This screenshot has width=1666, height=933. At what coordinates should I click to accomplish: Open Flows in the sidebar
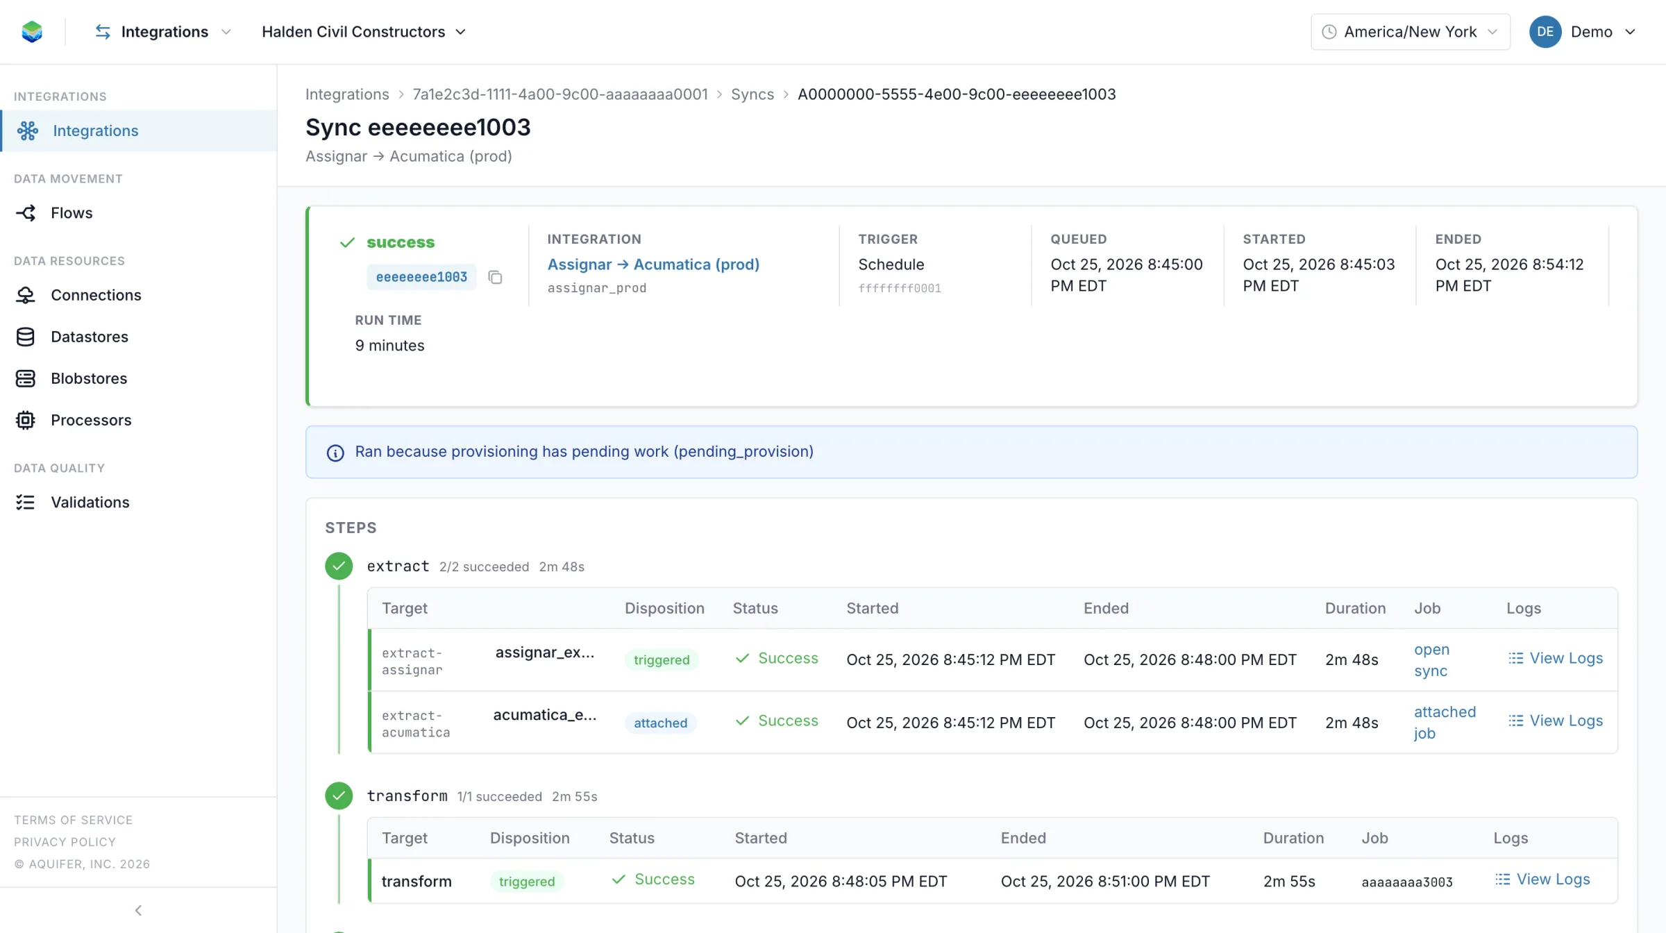pyautogui.click(x=139, y=213)
